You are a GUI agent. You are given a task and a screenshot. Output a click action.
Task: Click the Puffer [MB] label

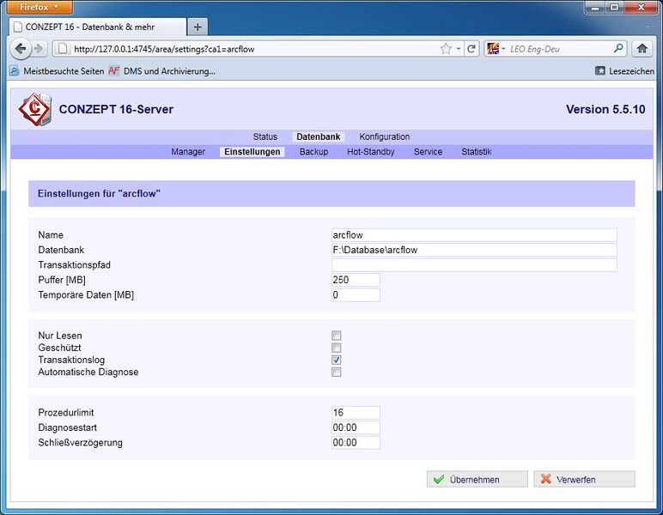(62, 280)
